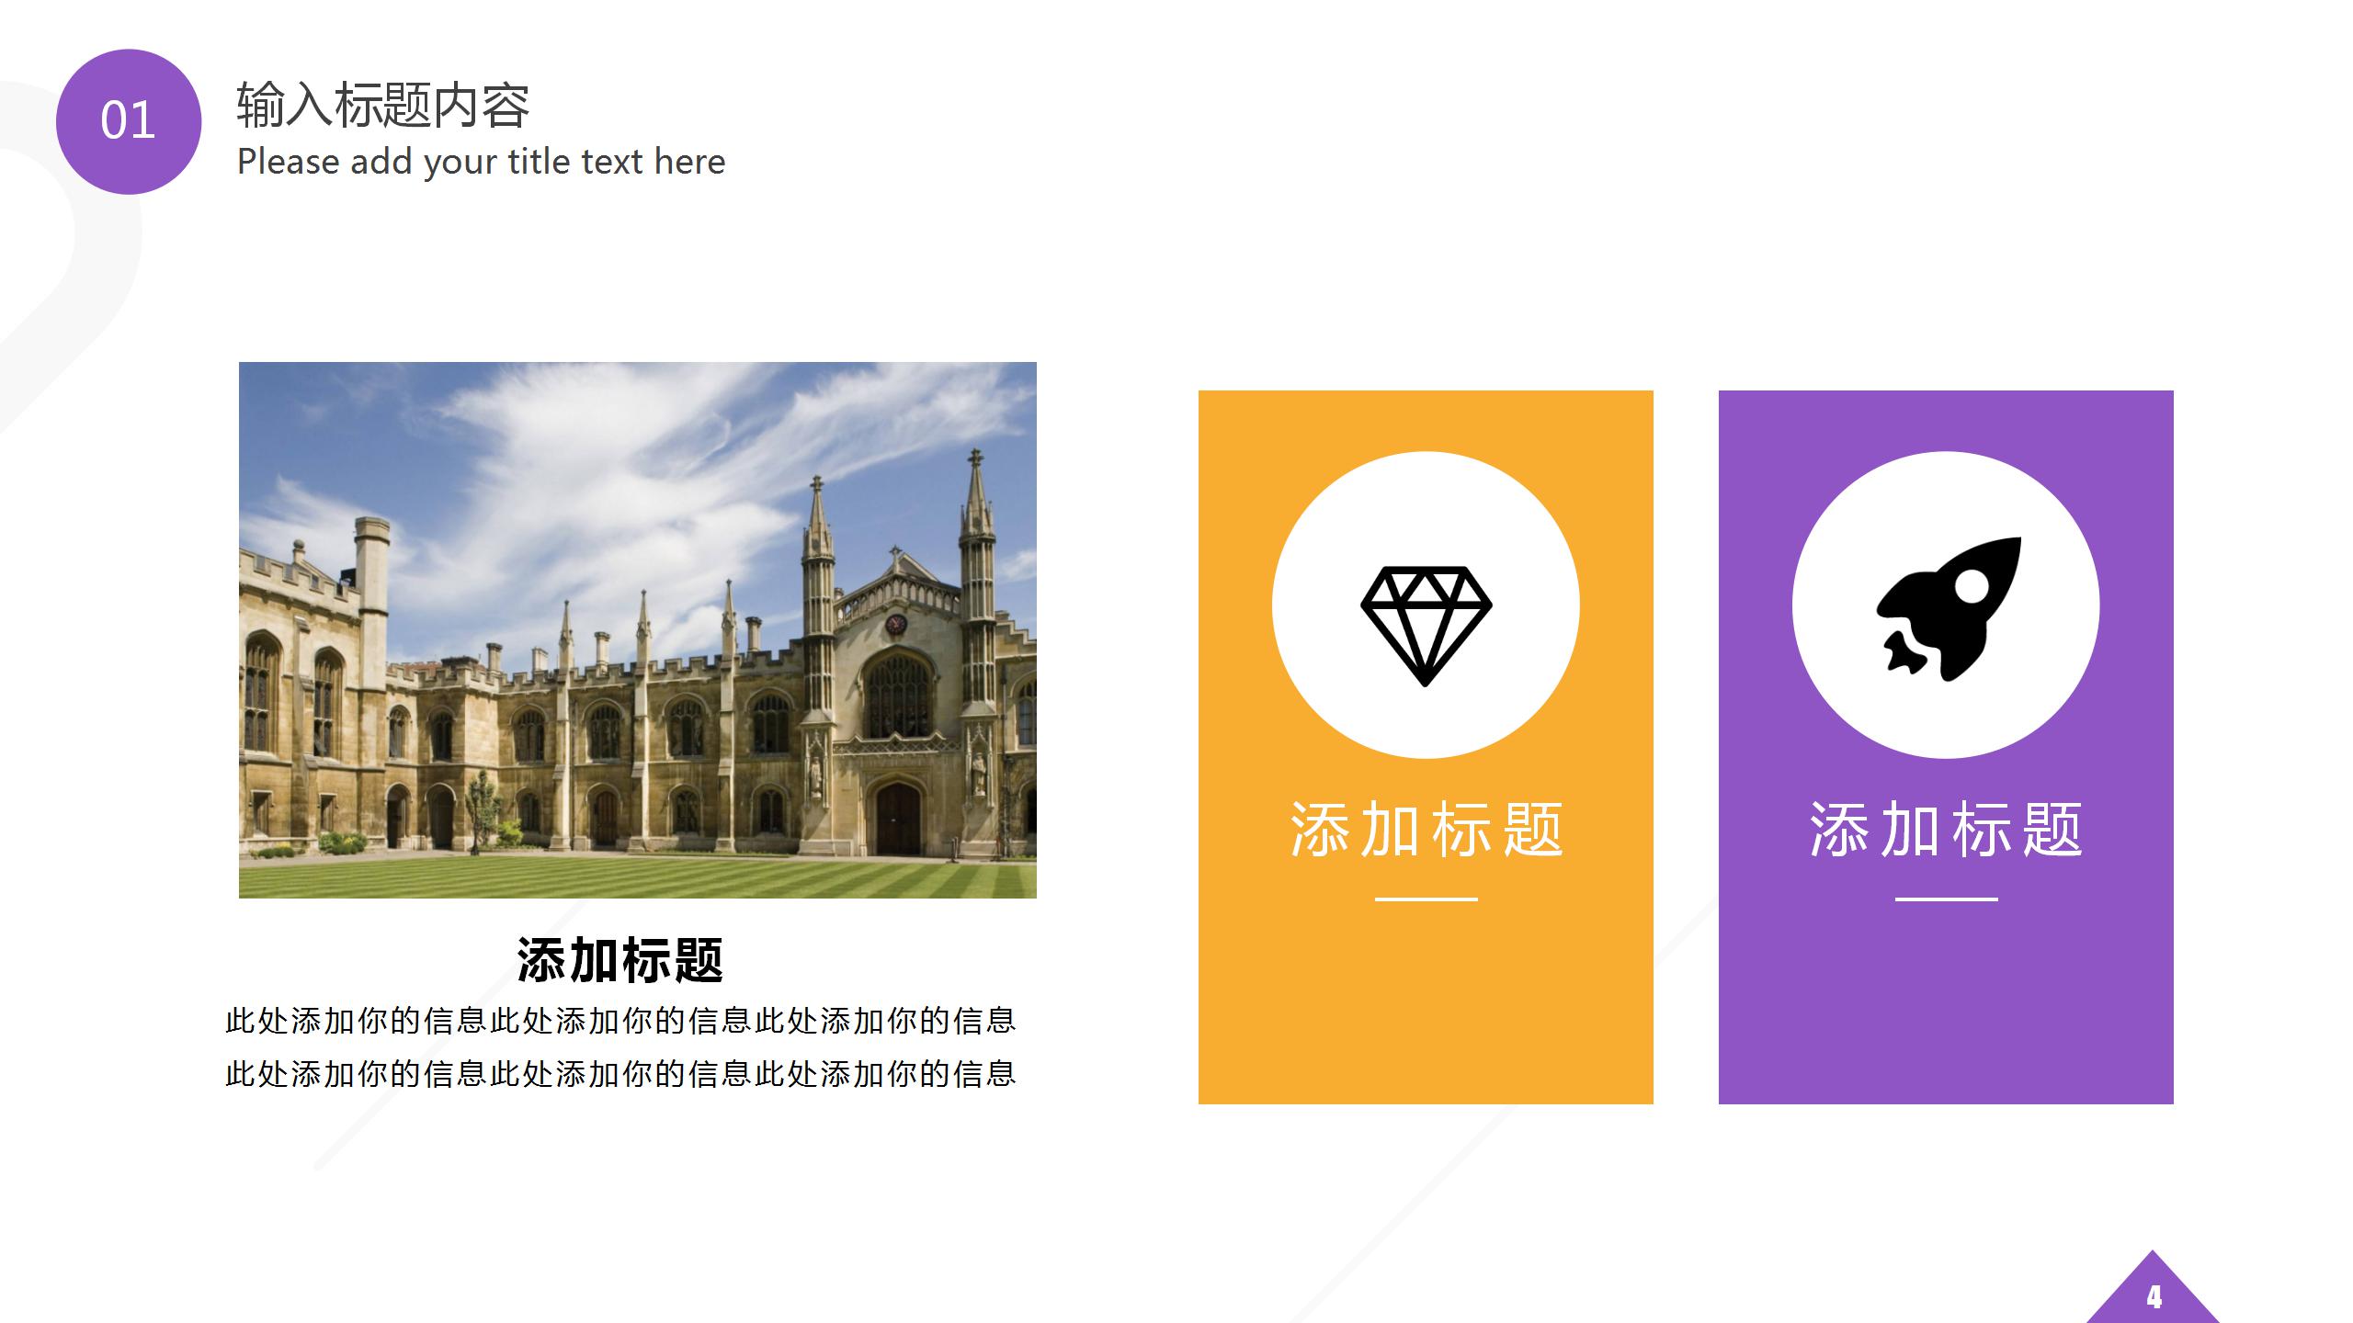This screenshot has height=1323, width=2353.
Task: Click 'Please add your title text here'
Action: click(481, 162)
